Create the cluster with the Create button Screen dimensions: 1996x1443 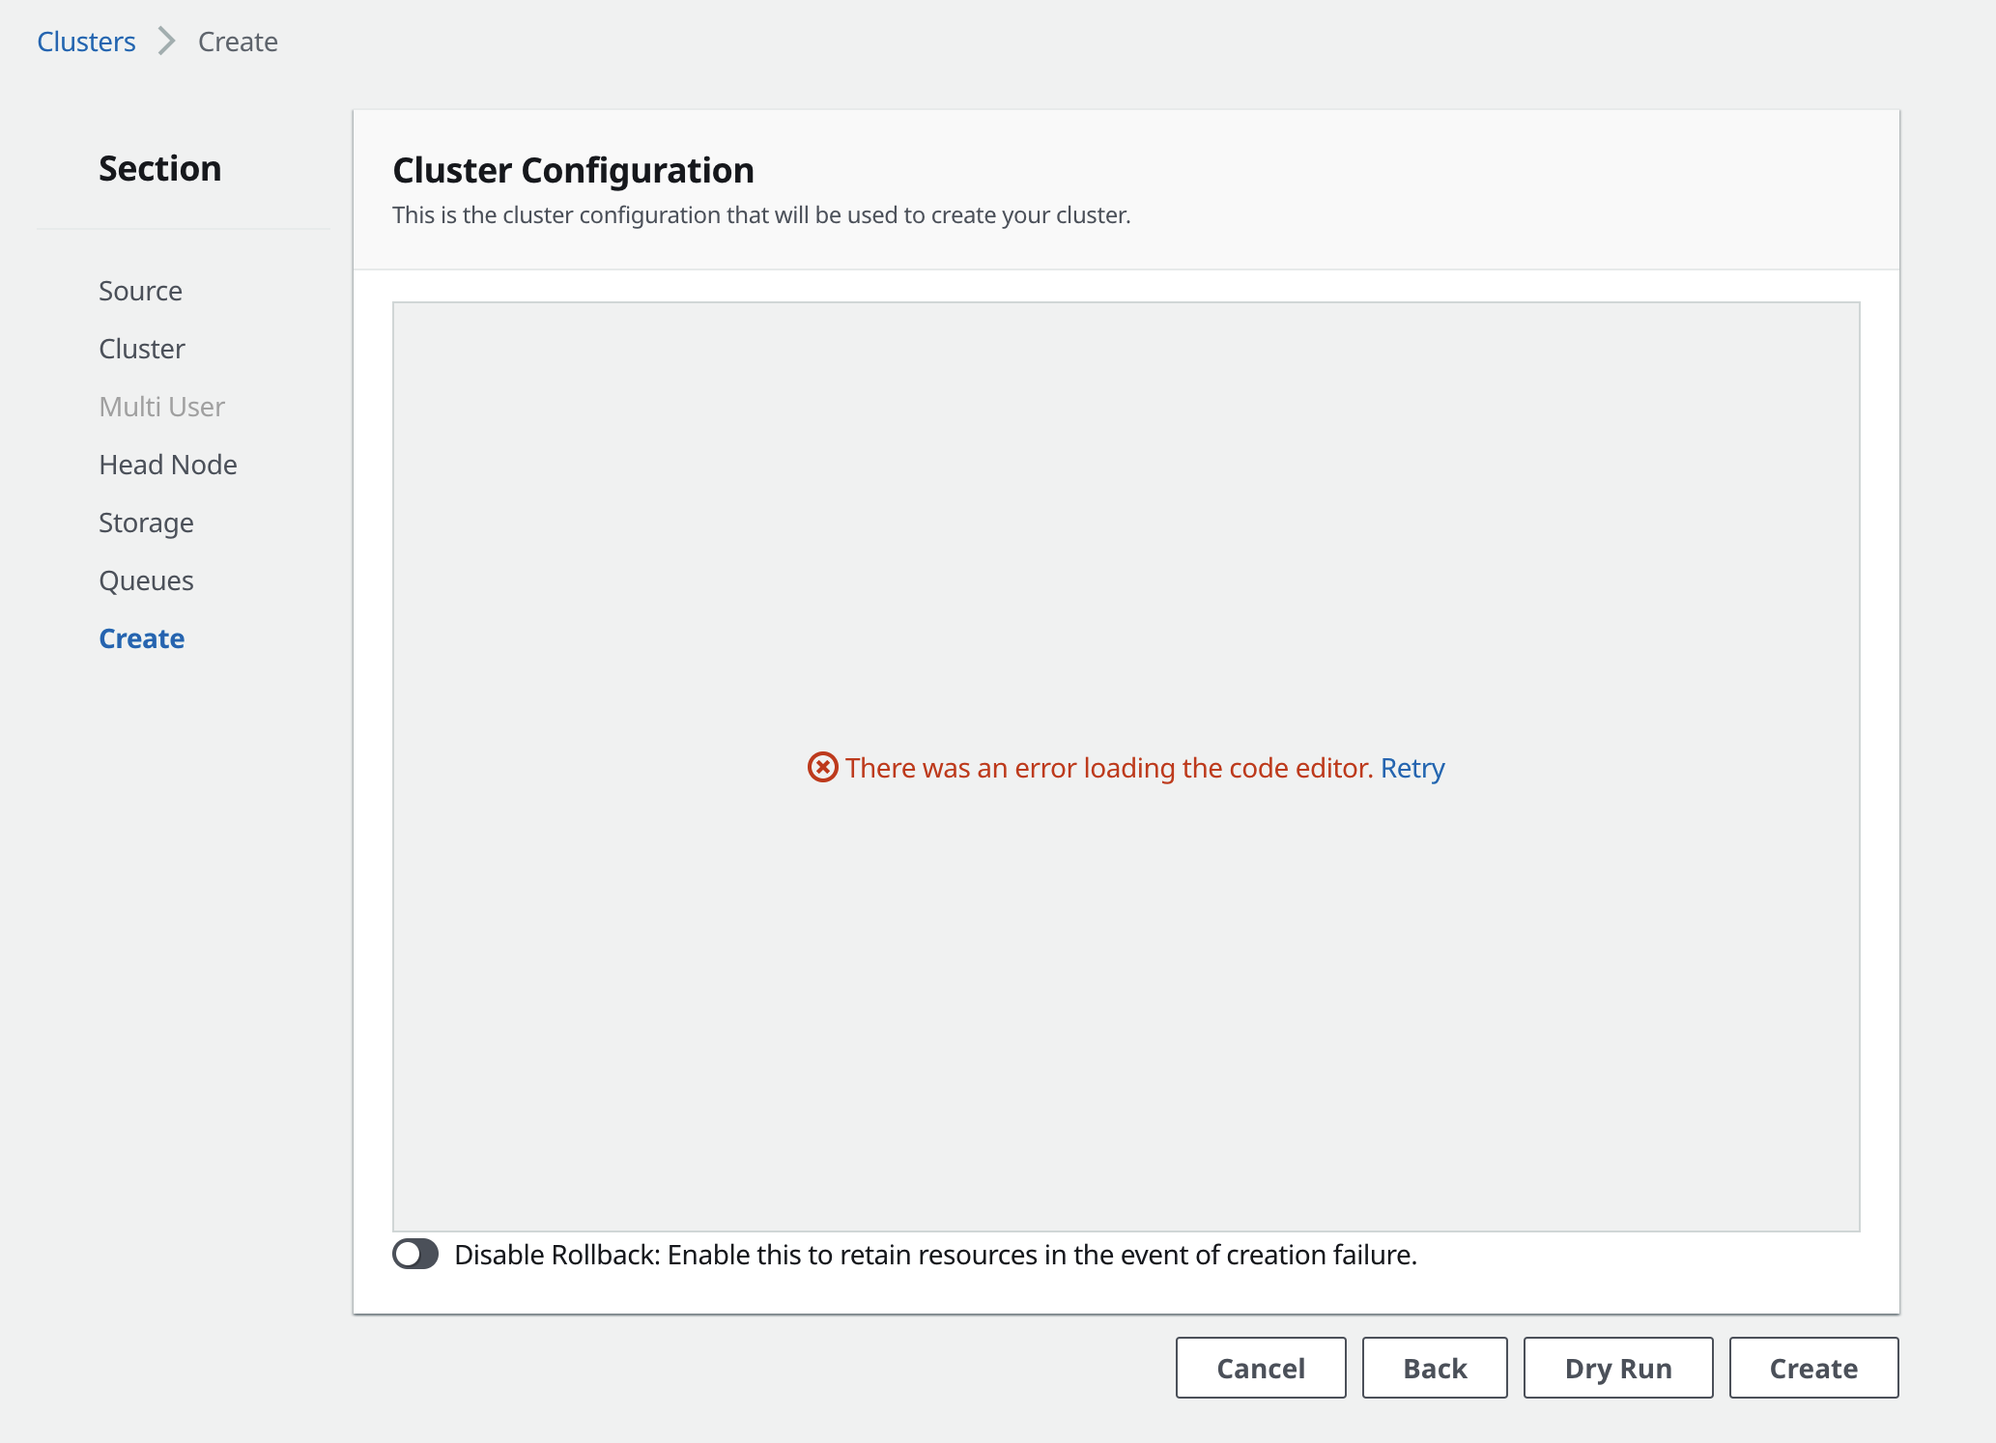pos(1812,1368)
